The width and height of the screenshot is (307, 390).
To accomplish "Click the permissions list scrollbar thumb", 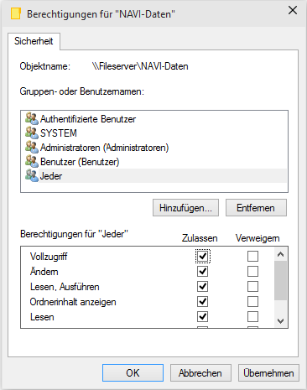I will (x=280, y=280).
